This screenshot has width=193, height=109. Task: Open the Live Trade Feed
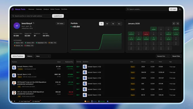coord(24,101)
